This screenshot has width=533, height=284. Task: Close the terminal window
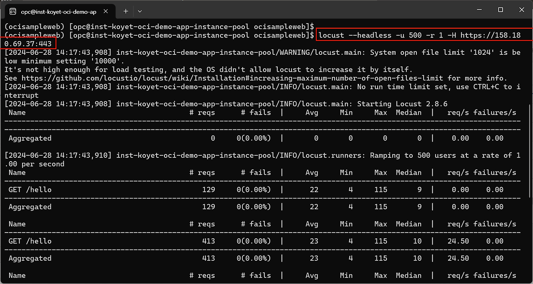(522, 10)
